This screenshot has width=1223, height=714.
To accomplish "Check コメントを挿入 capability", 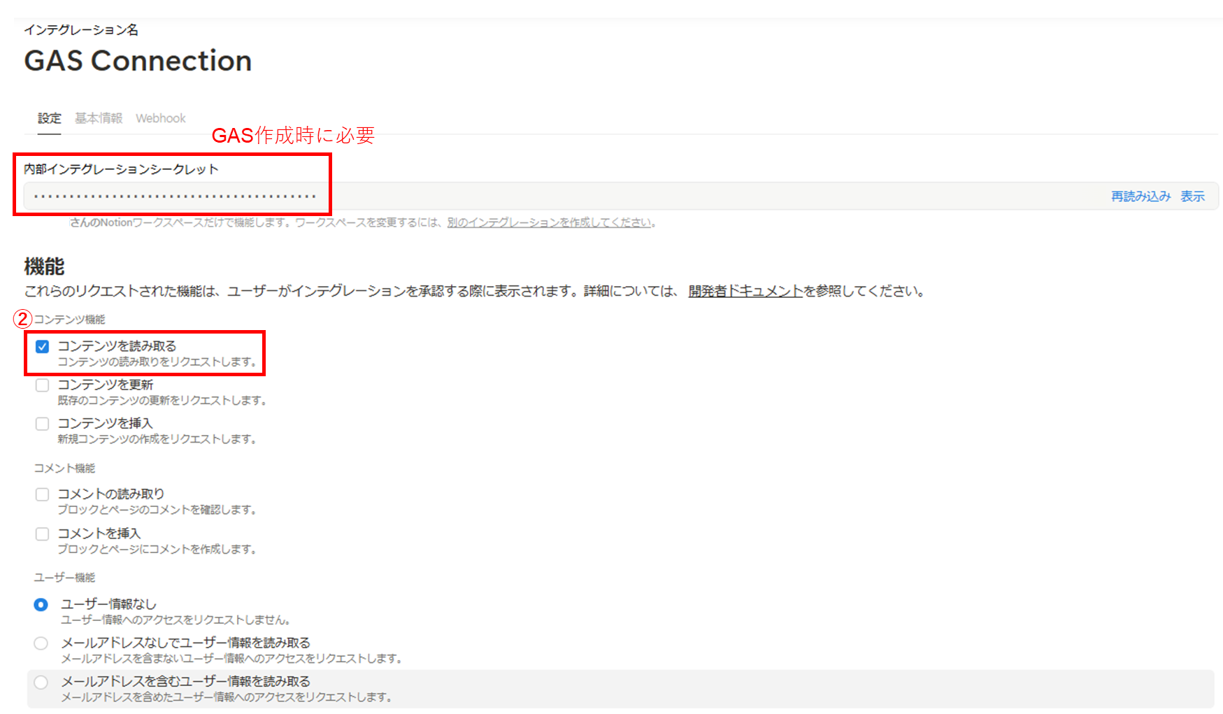I will coord(42,534).
